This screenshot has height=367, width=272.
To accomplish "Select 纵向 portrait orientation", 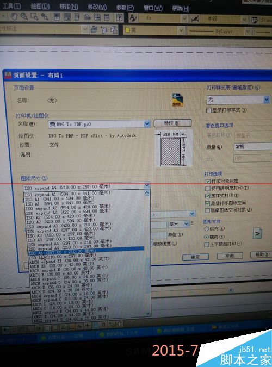I will point(206,229).
